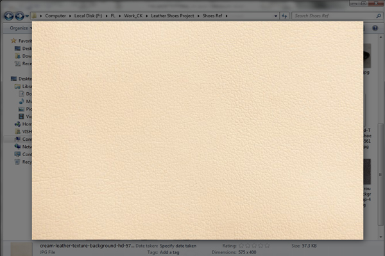Screen dimensions: 385x256
Task: Go forward with the Forward arrow button
Action: (19, 16)
